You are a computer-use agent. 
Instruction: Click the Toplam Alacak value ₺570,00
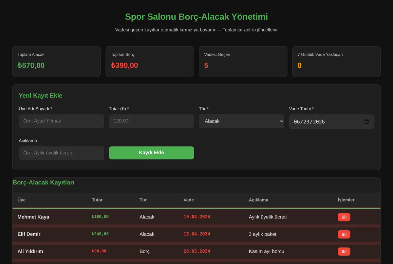pos(31,65)
